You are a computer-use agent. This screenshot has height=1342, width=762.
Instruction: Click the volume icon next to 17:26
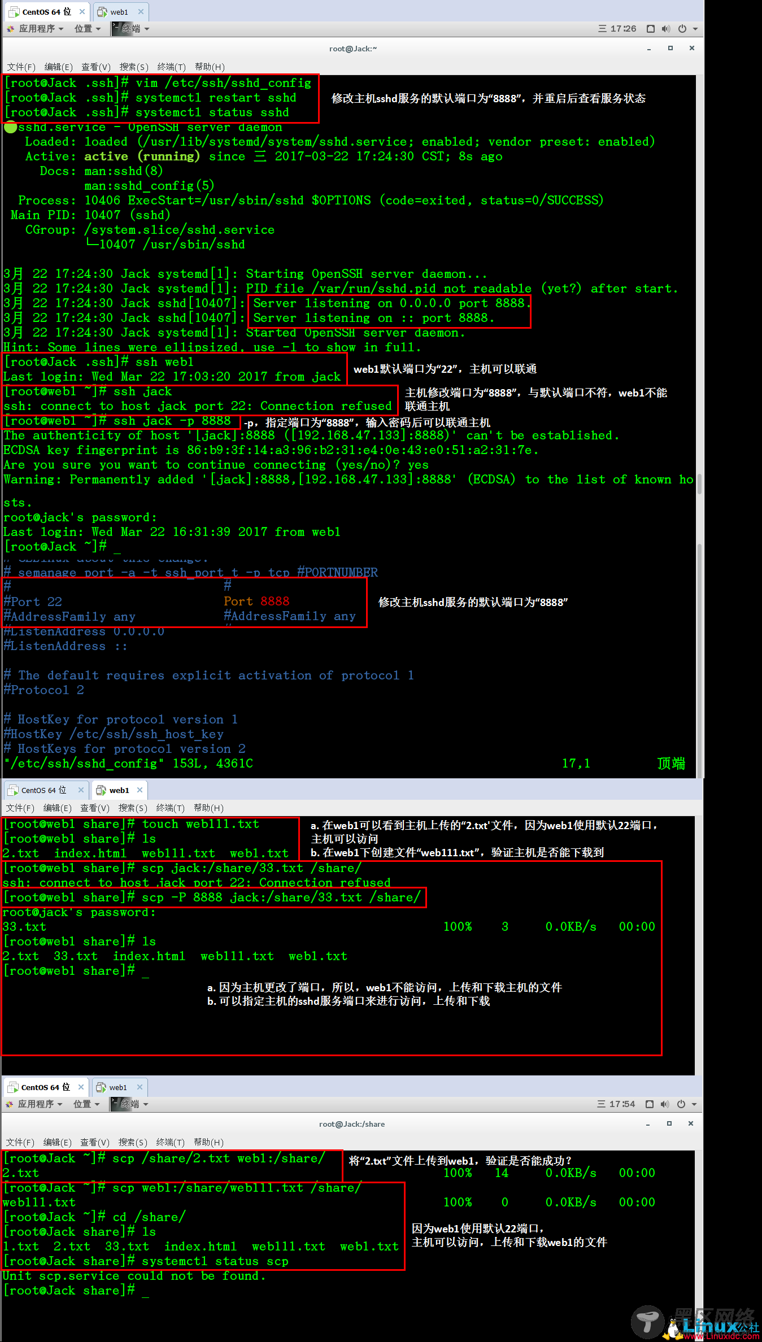tap(666, 29)
